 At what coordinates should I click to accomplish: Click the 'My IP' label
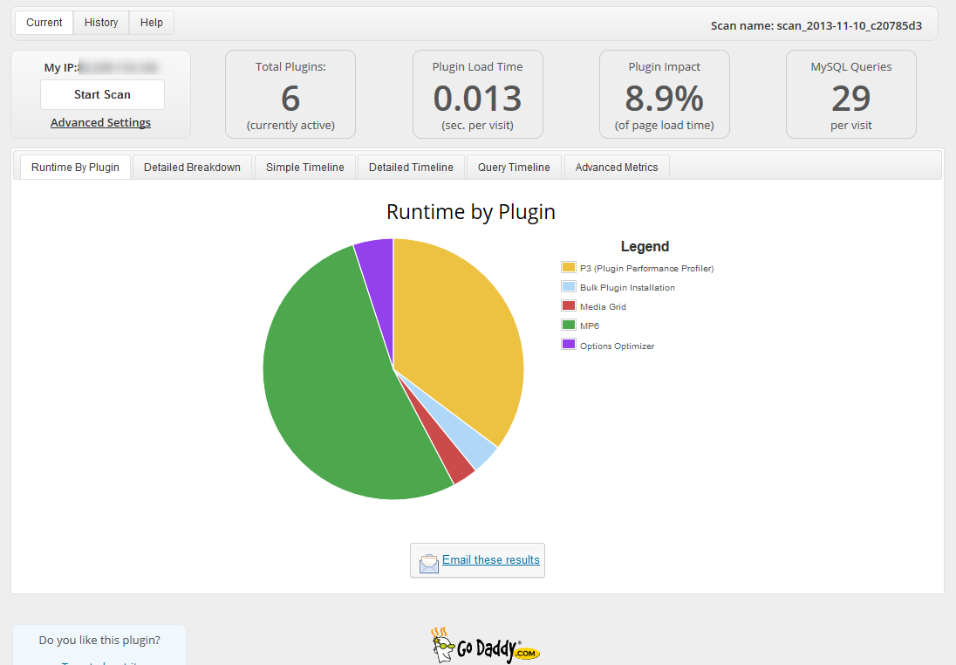pos(61,68)
